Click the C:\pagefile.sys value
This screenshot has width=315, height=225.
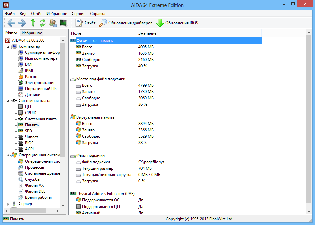(151, 162)
